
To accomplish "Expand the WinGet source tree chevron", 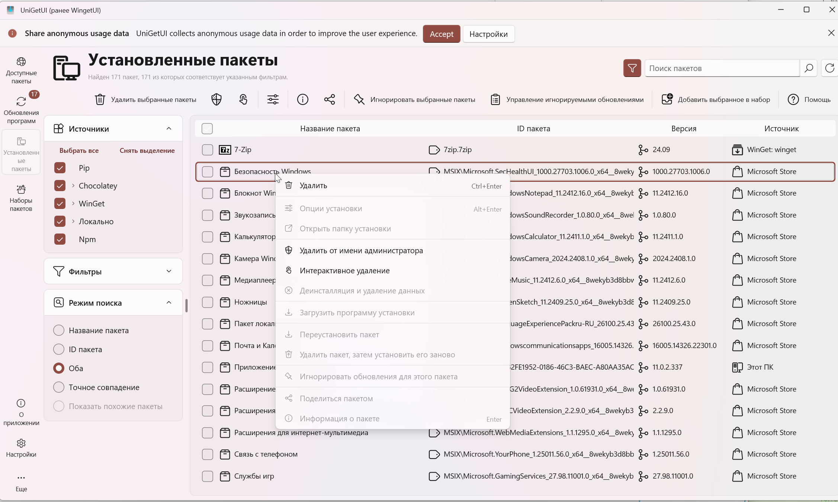I will click(x=73, y=203).
